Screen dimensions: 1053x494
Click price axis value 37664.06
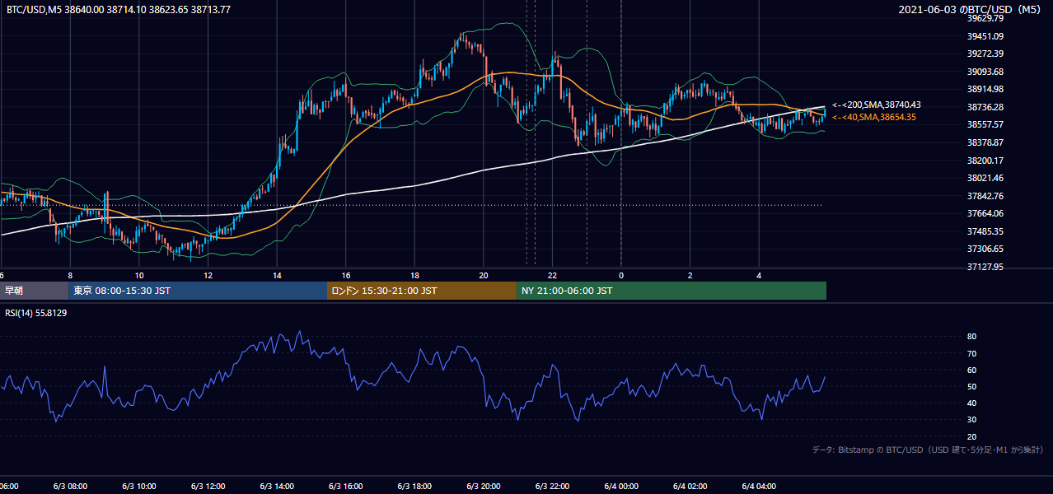point(985,213)
